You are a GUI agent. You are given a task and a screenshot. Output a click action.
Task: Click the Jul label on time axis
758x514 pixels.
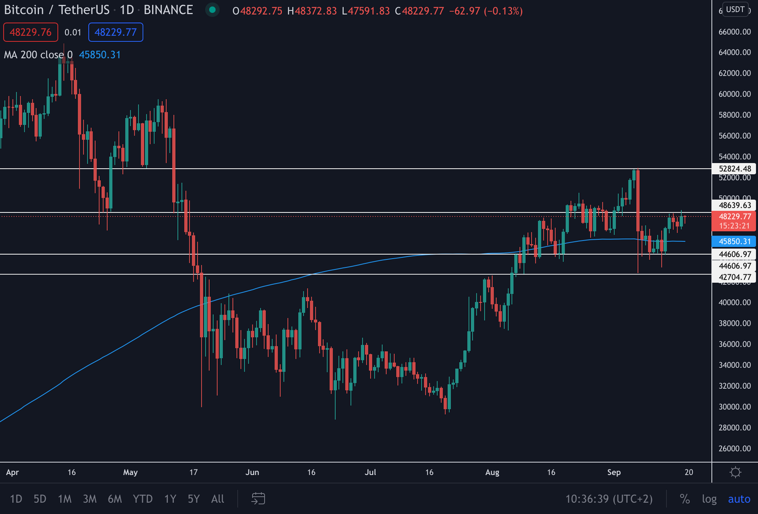[370, 472]
